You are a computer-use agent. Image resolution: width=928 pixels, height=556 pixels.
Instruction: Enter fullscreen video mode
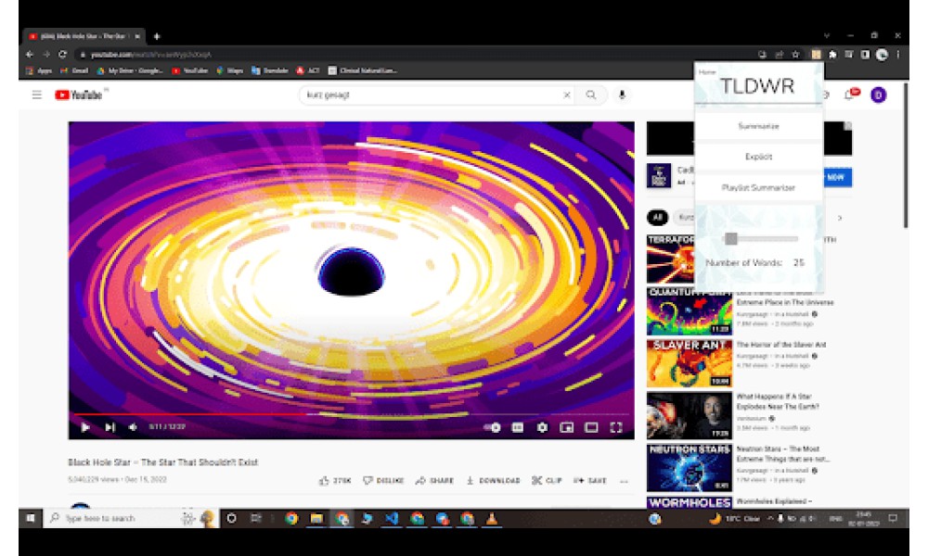pyautogui.click(x=616, y=427)
